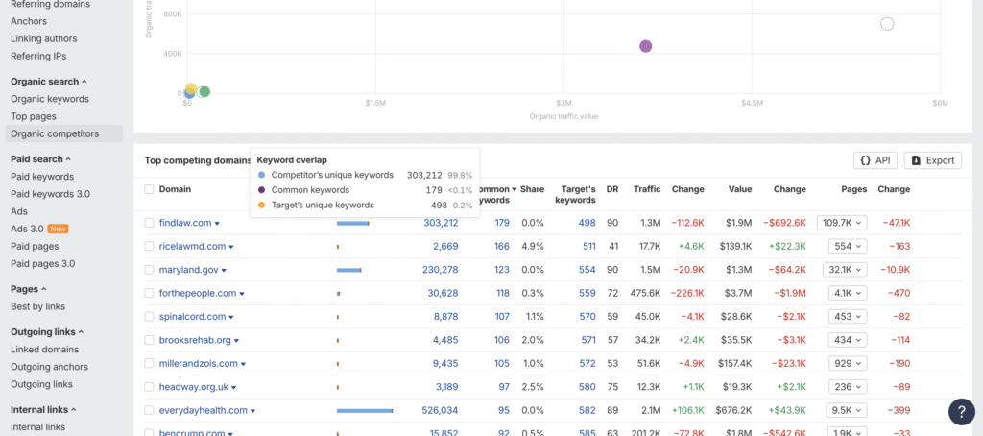
Task: Click the everydayhealth.com keyword overlap bar
Action: coord(365,410)
